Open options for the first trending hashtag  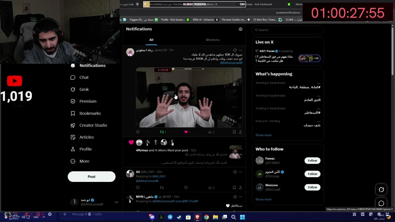318,83
